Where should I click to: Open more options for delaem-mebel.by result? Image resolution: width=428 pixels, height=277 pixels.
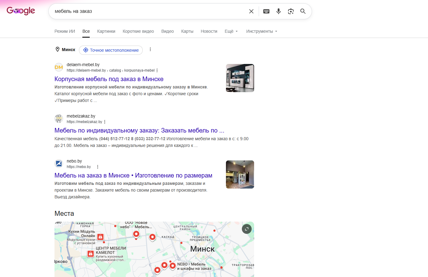tap(157, 70)
